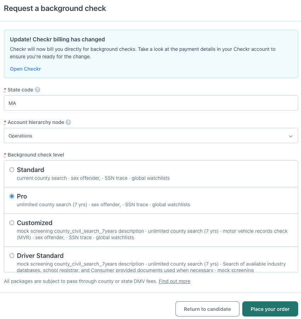Click the Account hierarchy node help icon

(68, 122)
